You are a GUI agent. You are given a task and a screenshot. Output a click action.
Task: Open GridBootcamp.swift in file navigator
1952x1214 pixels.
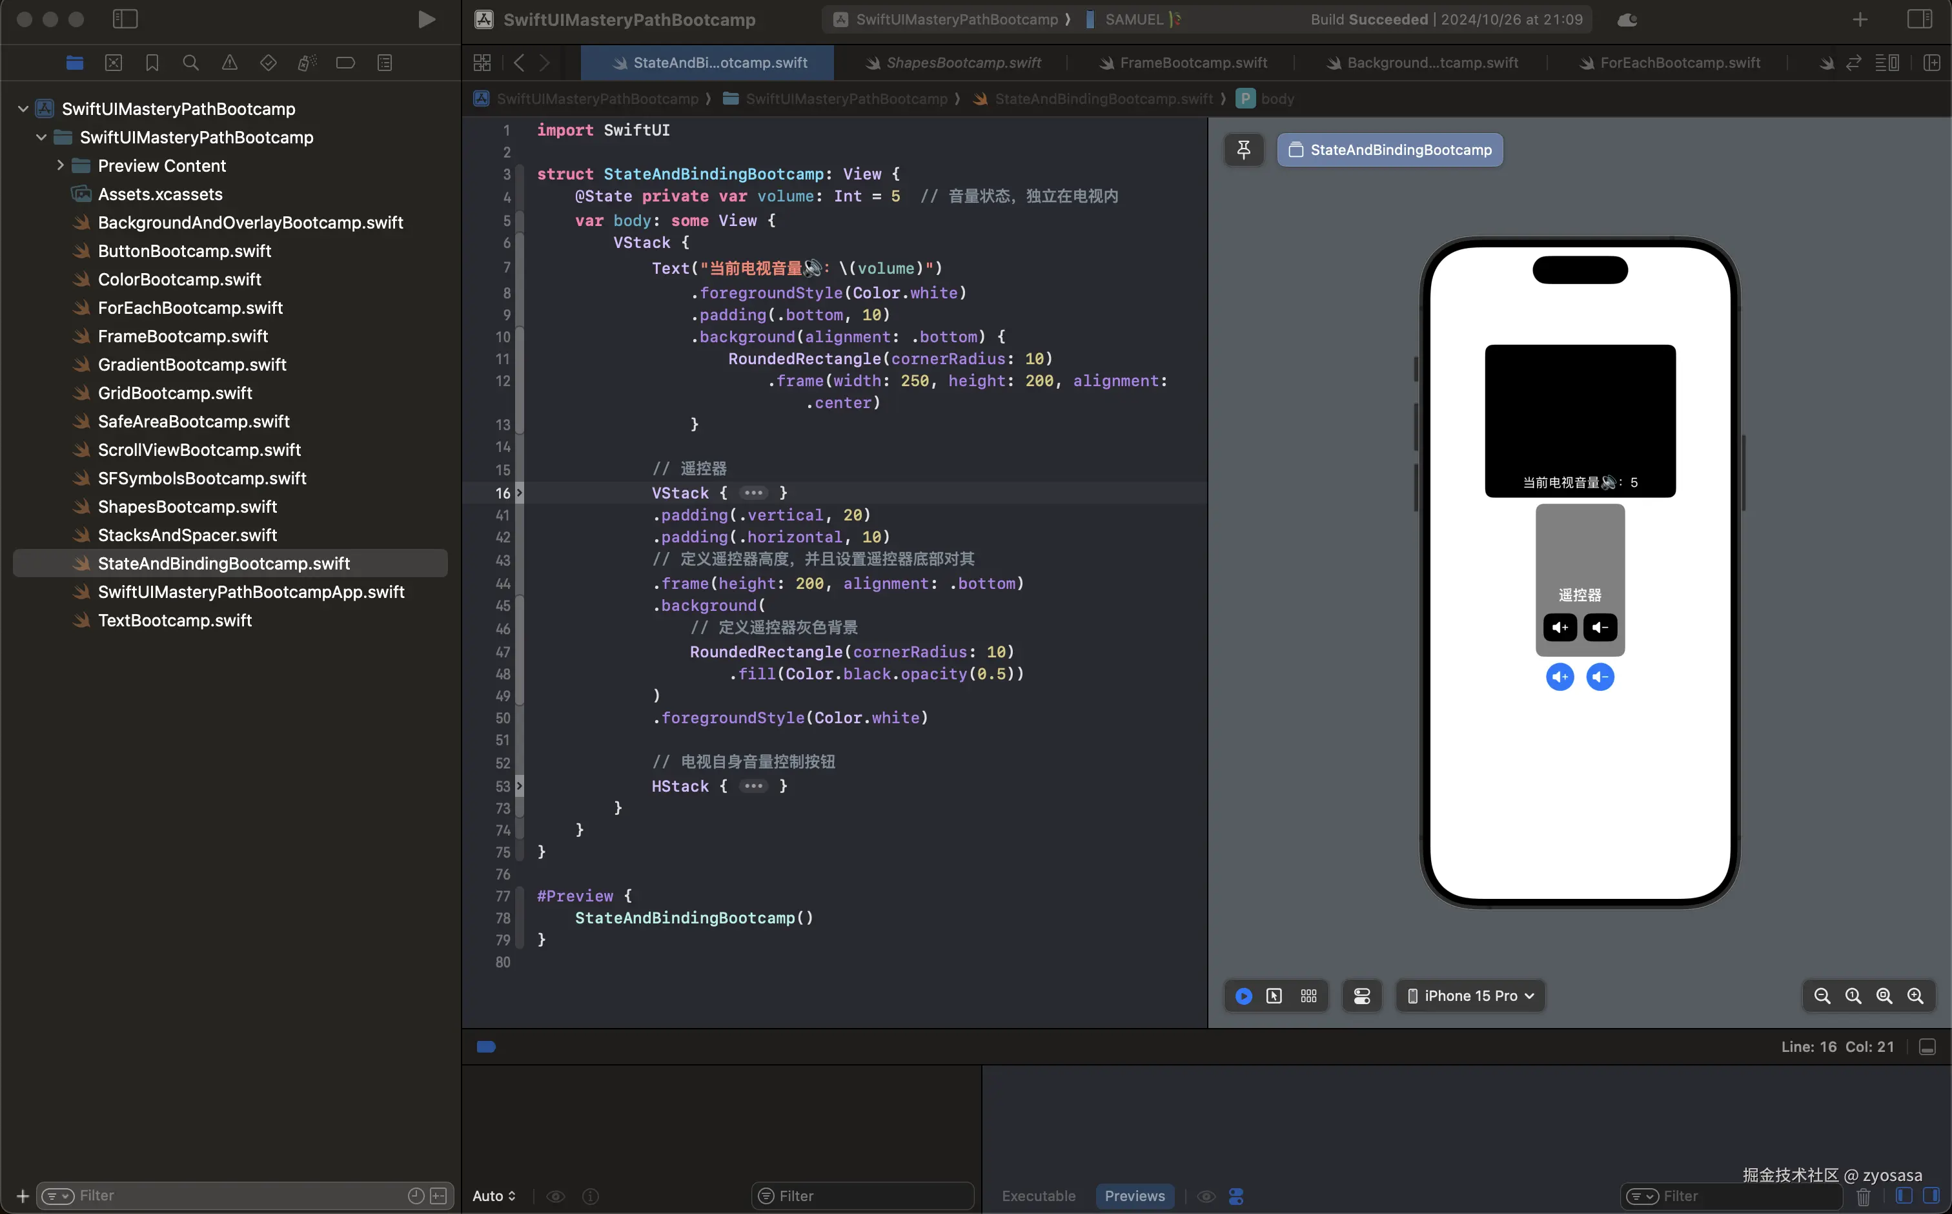(175, 393)
